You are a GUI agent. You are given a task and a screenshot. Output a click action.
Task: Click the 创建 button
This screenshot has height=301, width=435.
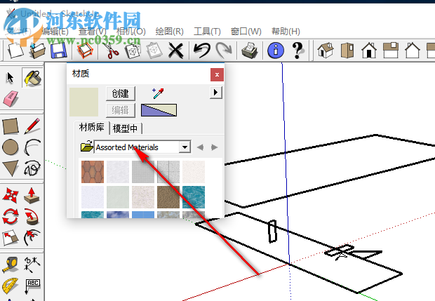pyautogui.click(x=121, y=93)
